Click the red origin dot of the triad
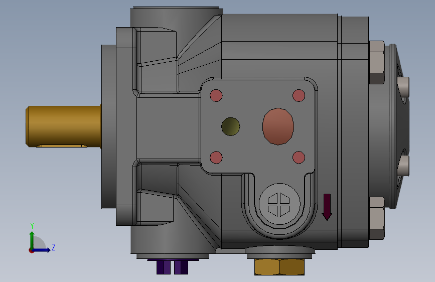This screenshot has height=282, width=435. pyautogui.click(x=31, y=250)
